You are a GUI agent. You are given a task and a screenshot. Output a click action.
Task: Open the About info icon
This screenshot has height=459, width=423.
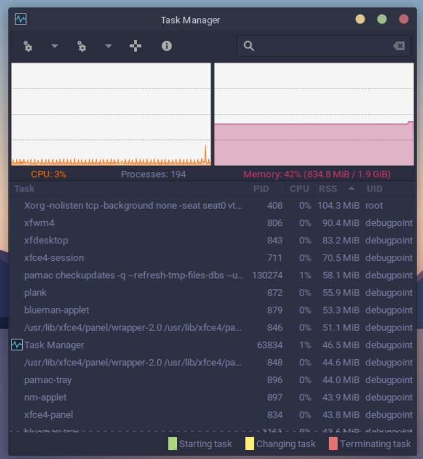pyautogui.click(x=166, y=46)
